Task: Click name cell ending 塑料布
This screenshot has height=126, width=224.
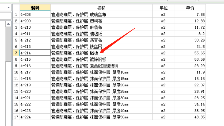Action: 102,21
